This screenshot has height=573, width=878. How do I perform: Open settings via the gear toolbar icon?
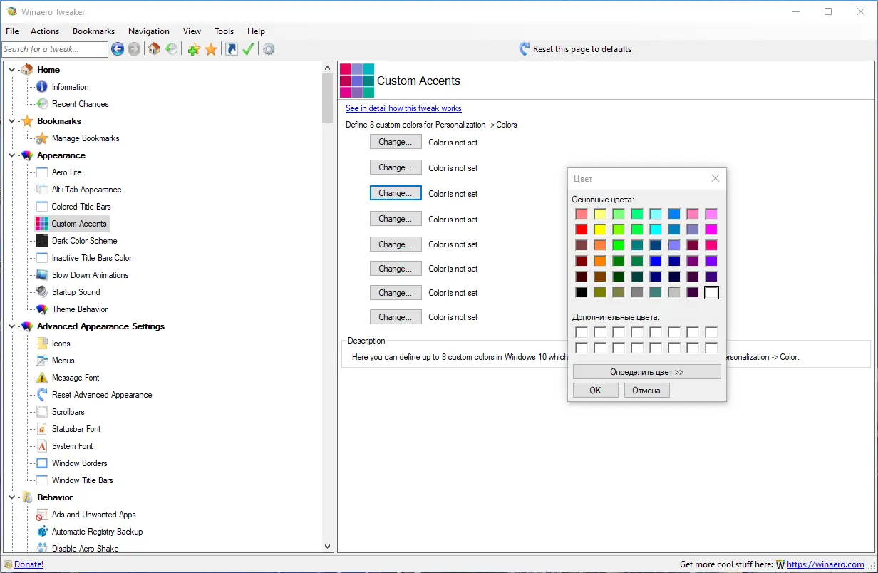pos(269,49)
